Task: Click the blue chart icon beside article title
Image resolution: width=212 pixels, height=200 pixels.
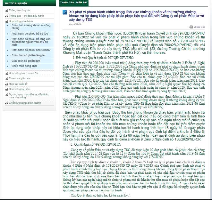Action: point(64,12)
